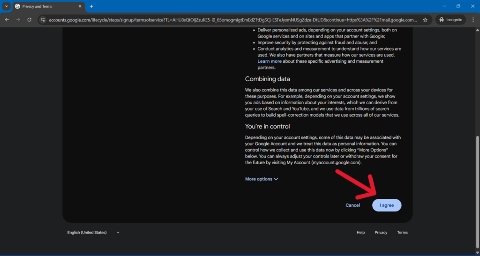This screenshot has width=480, height=256.
Task: Click the forward navigation arrow
Action: 18,20
